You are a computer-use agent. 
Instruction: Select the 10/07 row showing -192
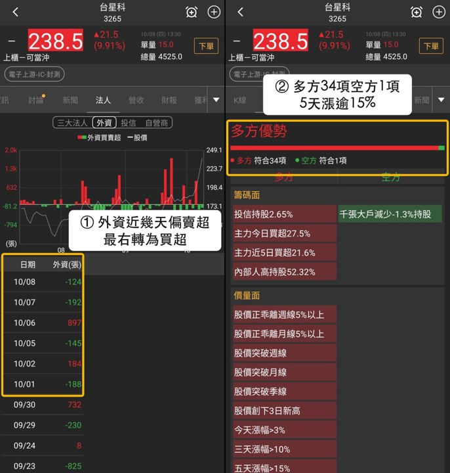[43, 302]
